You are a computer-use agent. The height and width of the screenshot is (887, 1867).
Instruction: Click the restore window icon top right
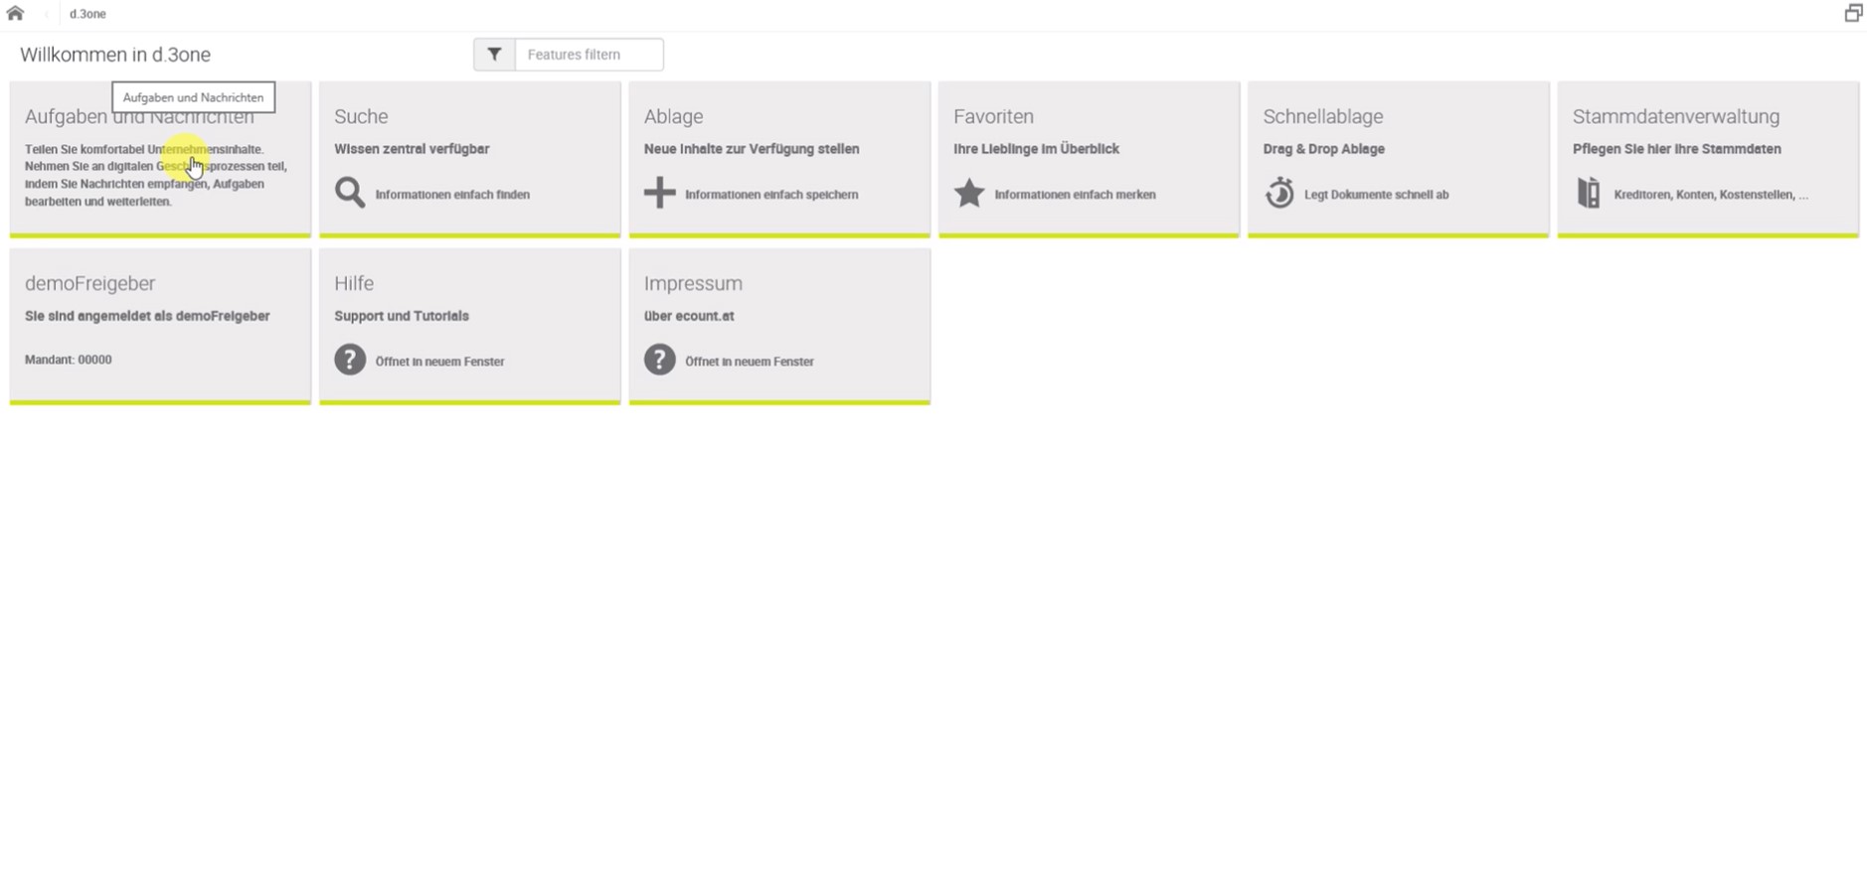pyautogui.click(x=1853, y=14)
